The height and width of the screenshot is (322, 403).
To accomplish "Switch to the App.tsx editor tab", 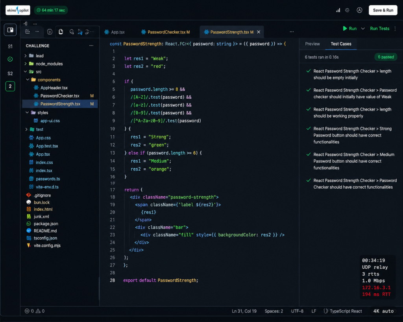I will click(x=115, y=32).
